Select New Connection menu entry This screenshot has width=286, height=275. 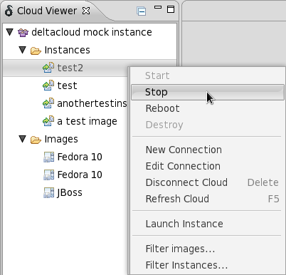click(184, 150)
